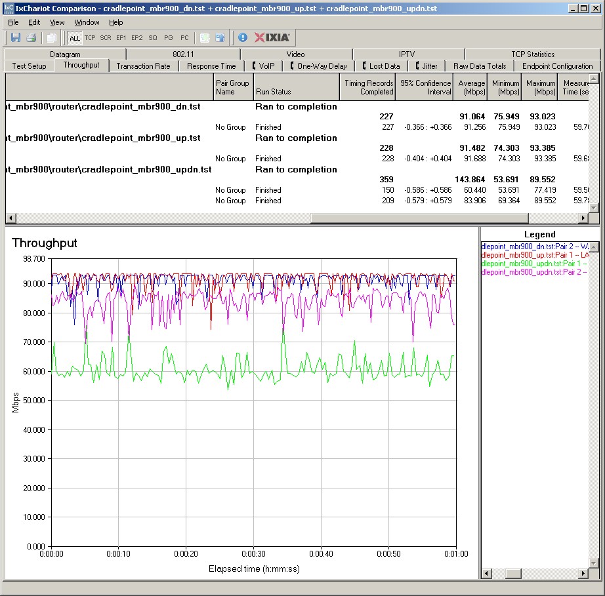Switch to the TCP Statistics tab
Image resolution: width=605 pixels, height=596 pixels.
point(533,54)
